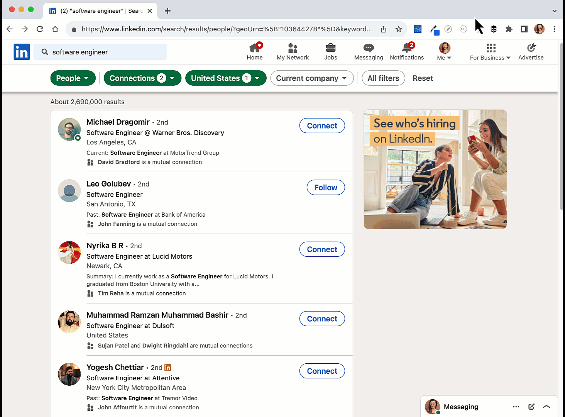Follow Leo Golubev
565x417 pixels.
click(325, 188)
